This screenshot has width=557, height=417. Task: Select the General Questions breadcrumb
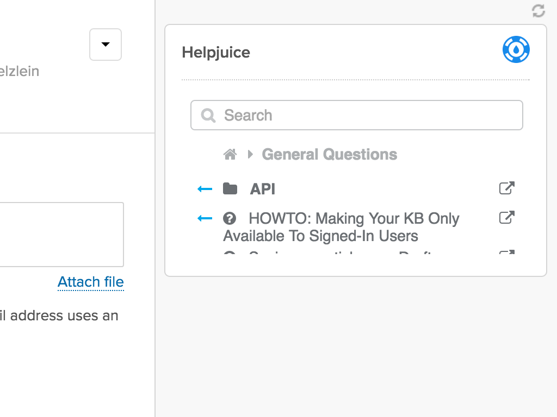pyautogui.click(x=329, y=155)
